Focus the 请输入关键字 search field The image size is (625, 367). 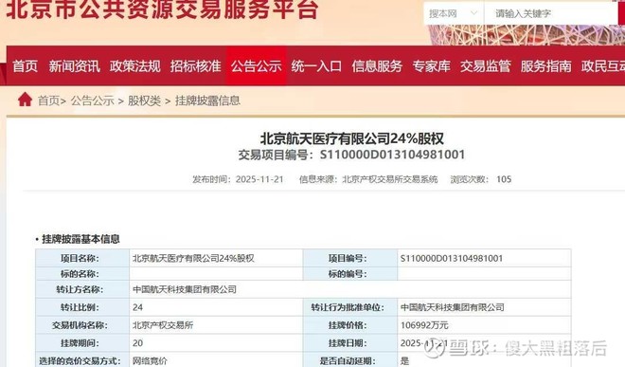[x=550, y=13]
